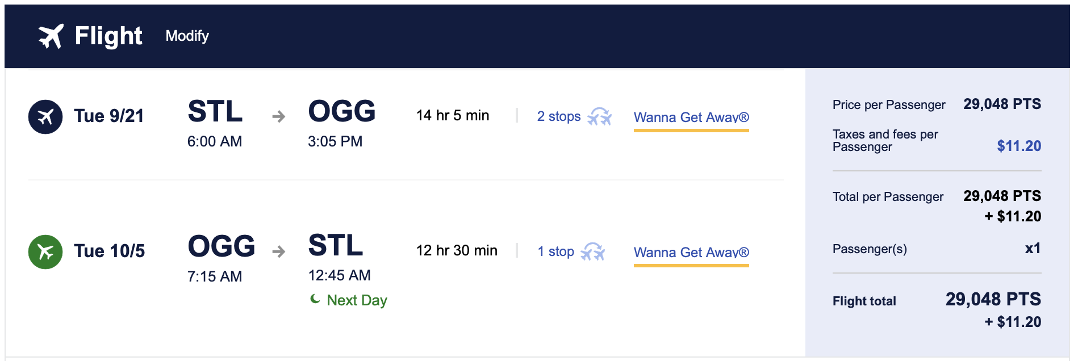The width and height of the screenshot is (1078, 361).
Task: Click the Tue 10/5 return date
Action: pos(110,251)
